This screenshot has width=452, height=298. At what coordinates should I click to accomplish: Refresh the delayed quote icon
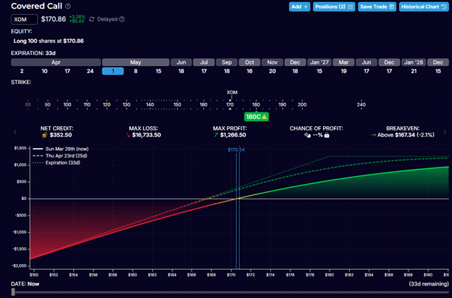coord(92,19)
